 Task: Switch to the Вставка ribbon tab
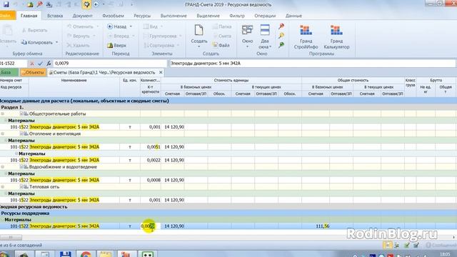55,16
